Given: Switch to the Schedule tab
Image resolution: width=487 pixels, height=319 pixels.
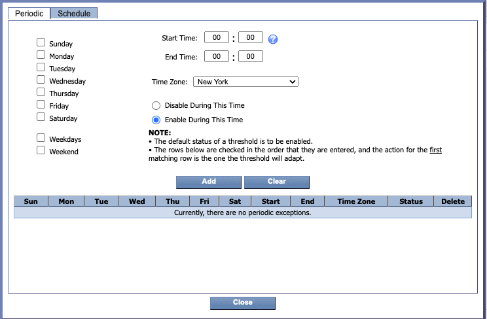Looking at the screenshot, I should (x=74, y=14).
